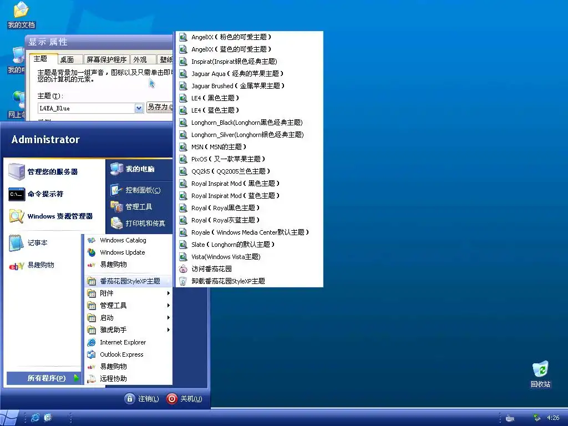Click the network icon in the system tray
568x426 pixels.
(537, 418)
